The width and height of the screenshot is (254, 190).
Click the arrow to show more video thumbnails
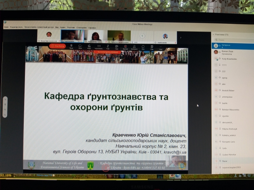pyautogui.click(x=181, y=37)
